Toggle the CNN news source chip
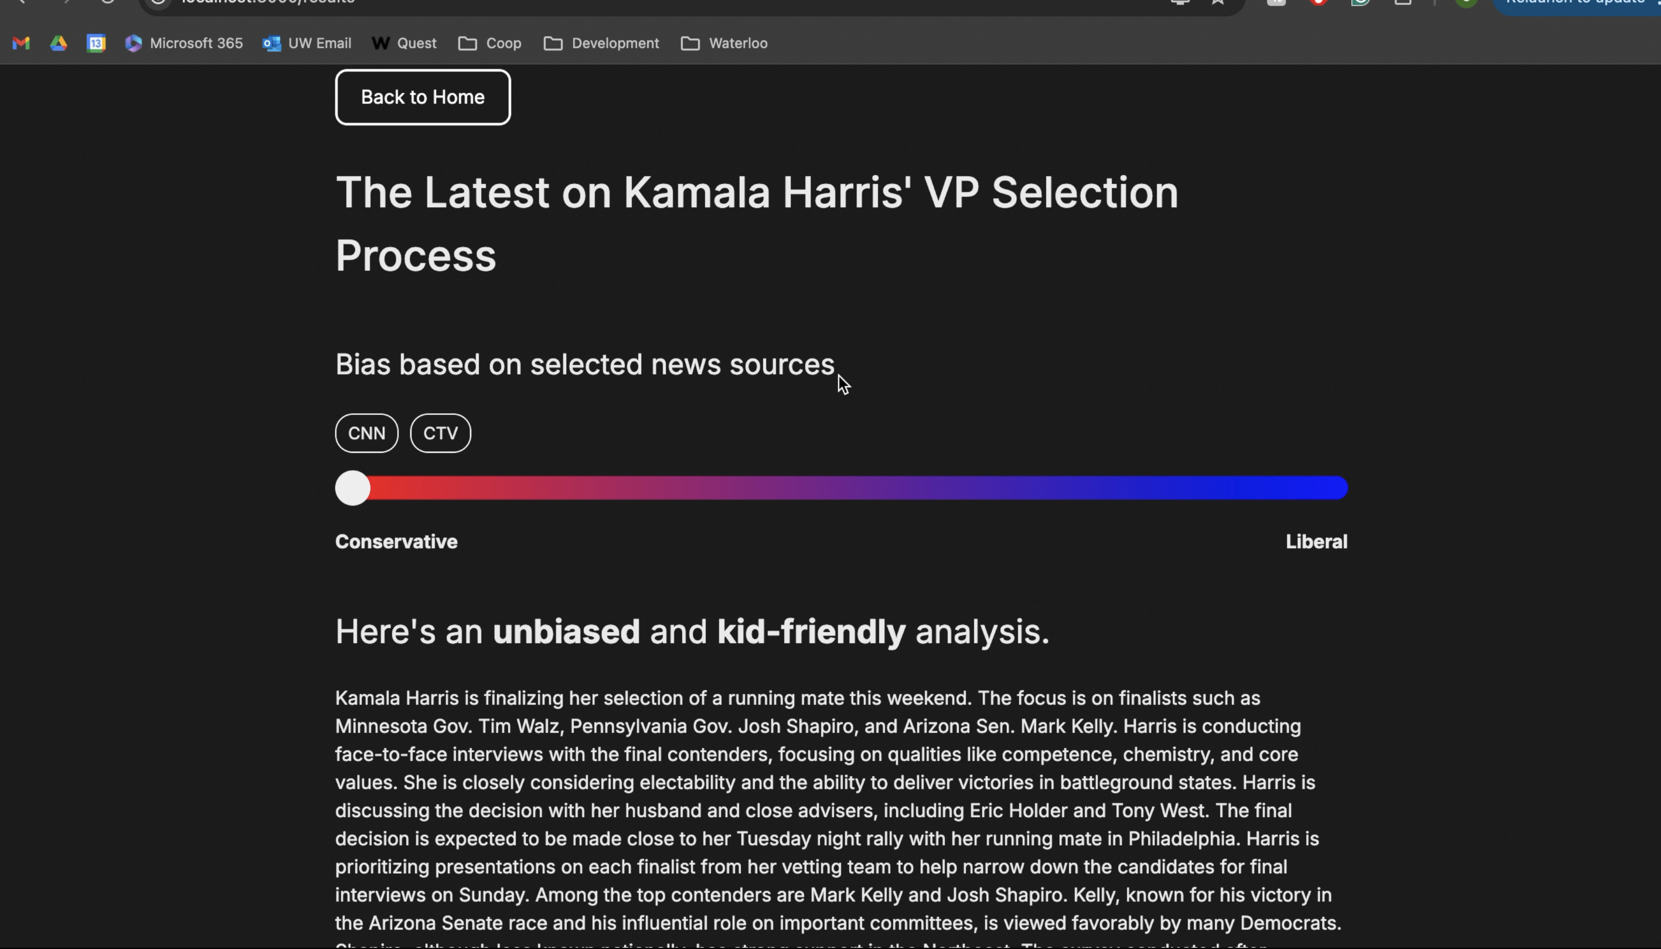 tap(366, 433)
